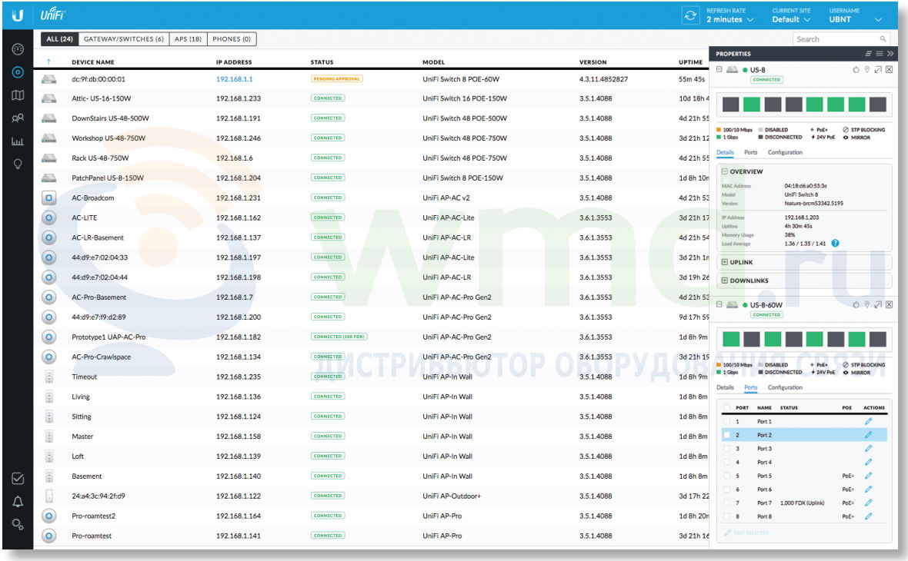Collapse the US-8-60W device section
The image size is (908, 561).
pyautogui.click(x=719, y=304)
